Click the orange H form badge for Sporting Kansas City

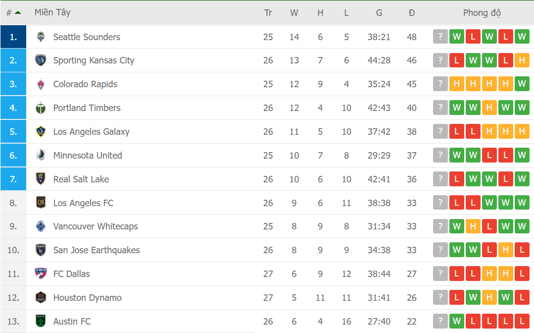(522, 60)
